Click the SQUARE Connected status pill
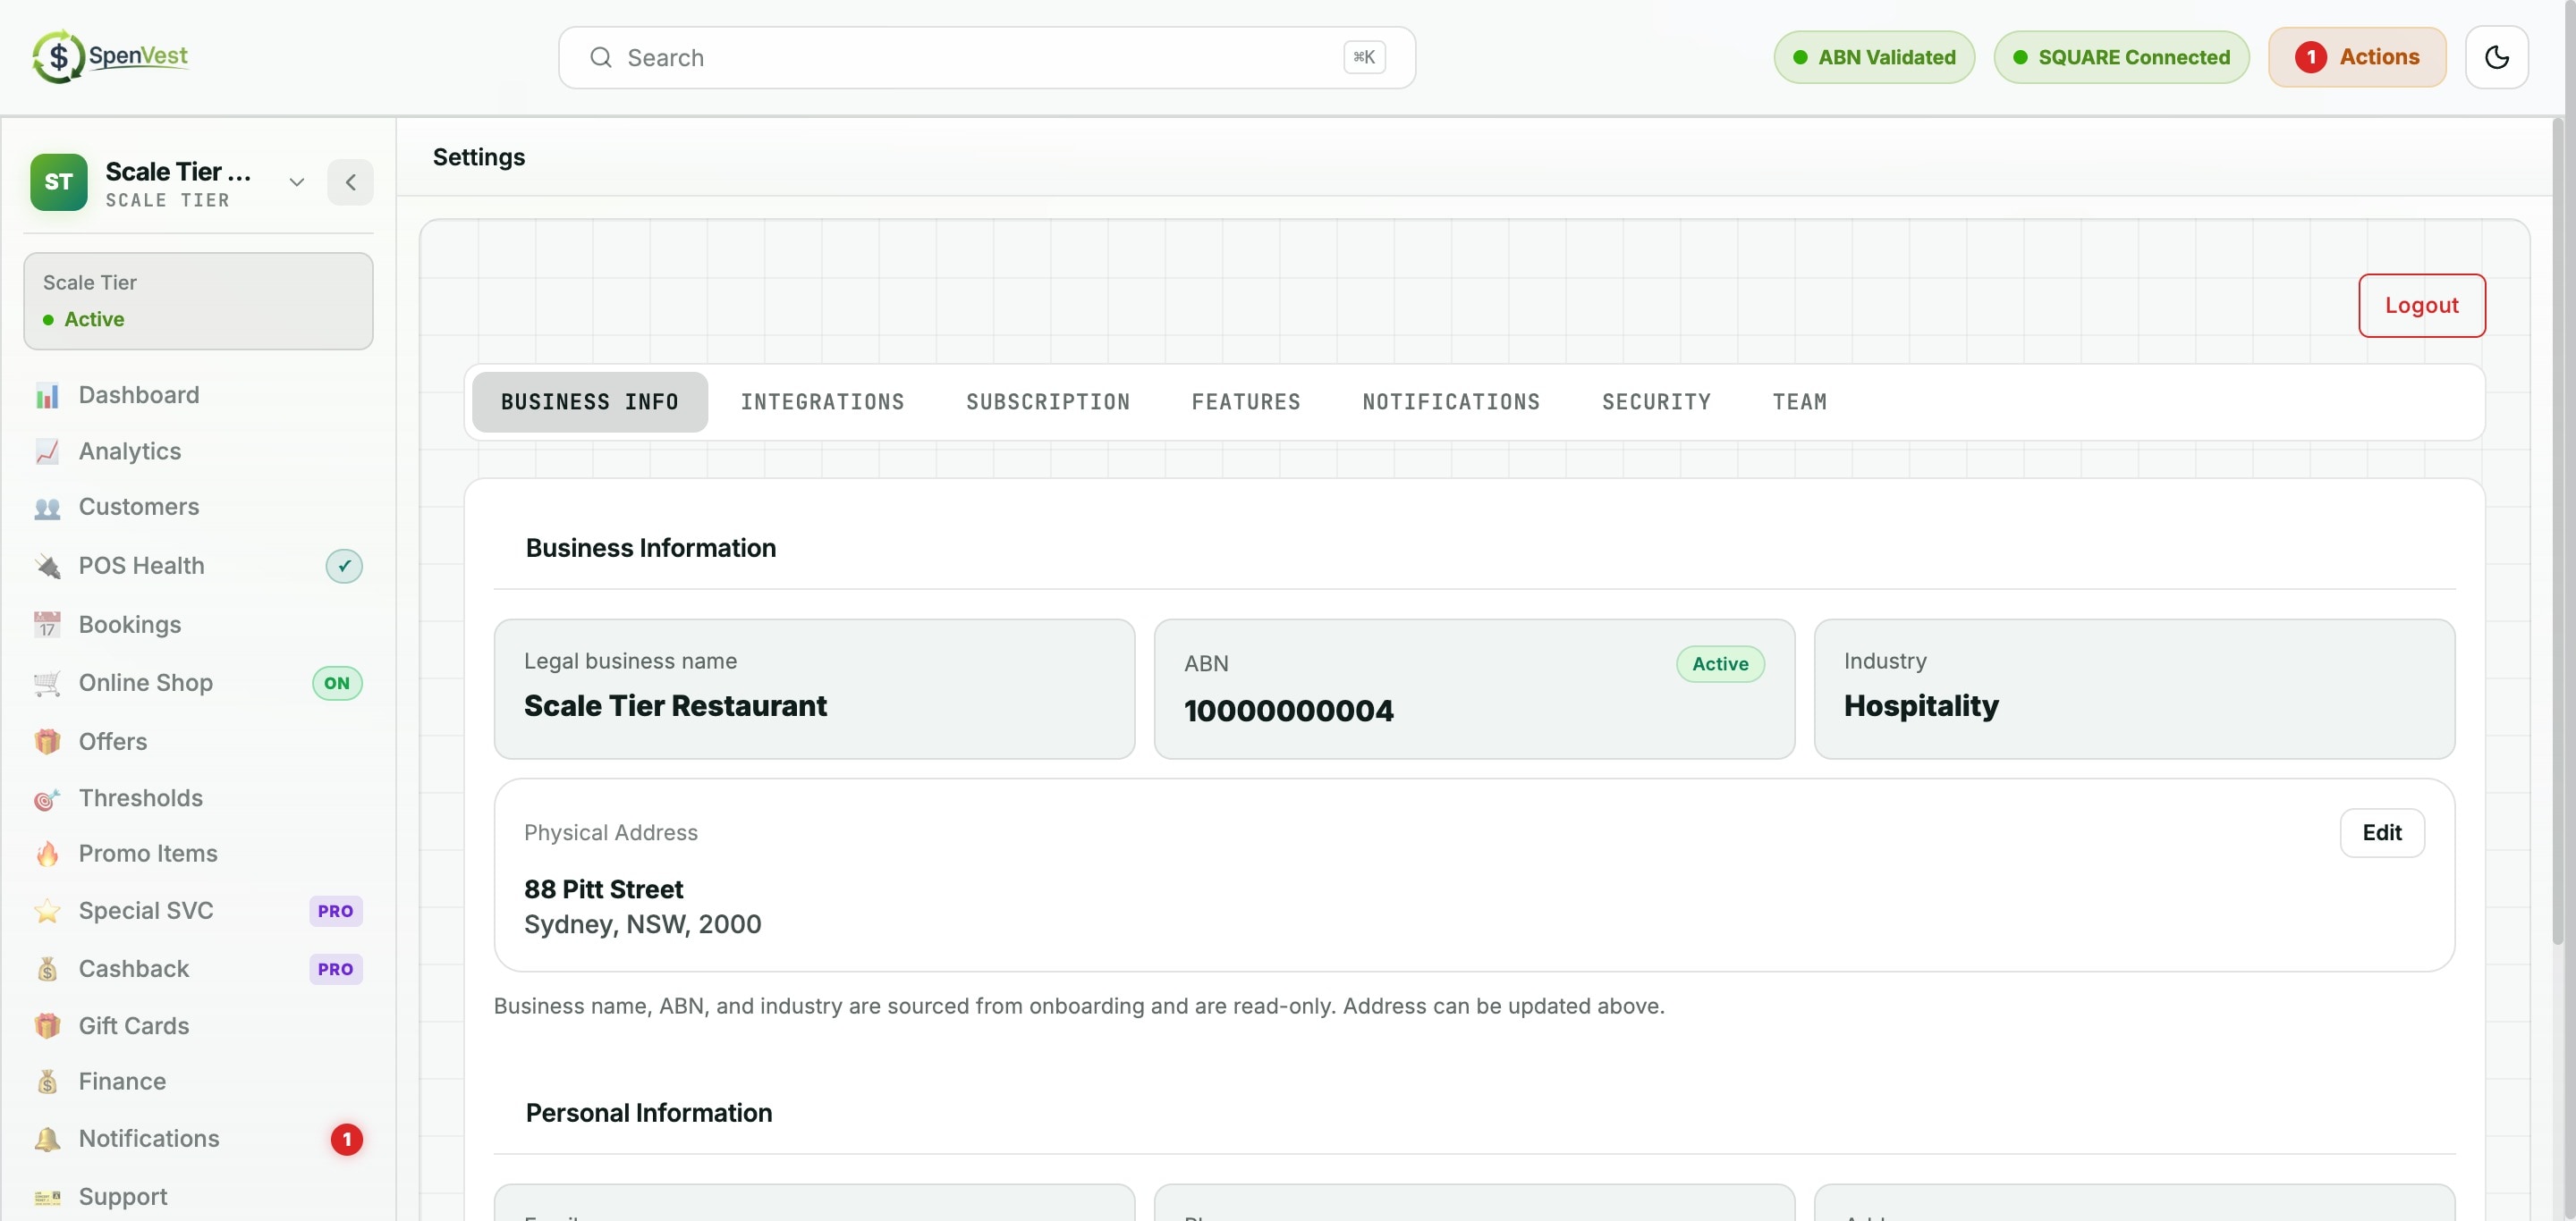 coord(2121,57)
